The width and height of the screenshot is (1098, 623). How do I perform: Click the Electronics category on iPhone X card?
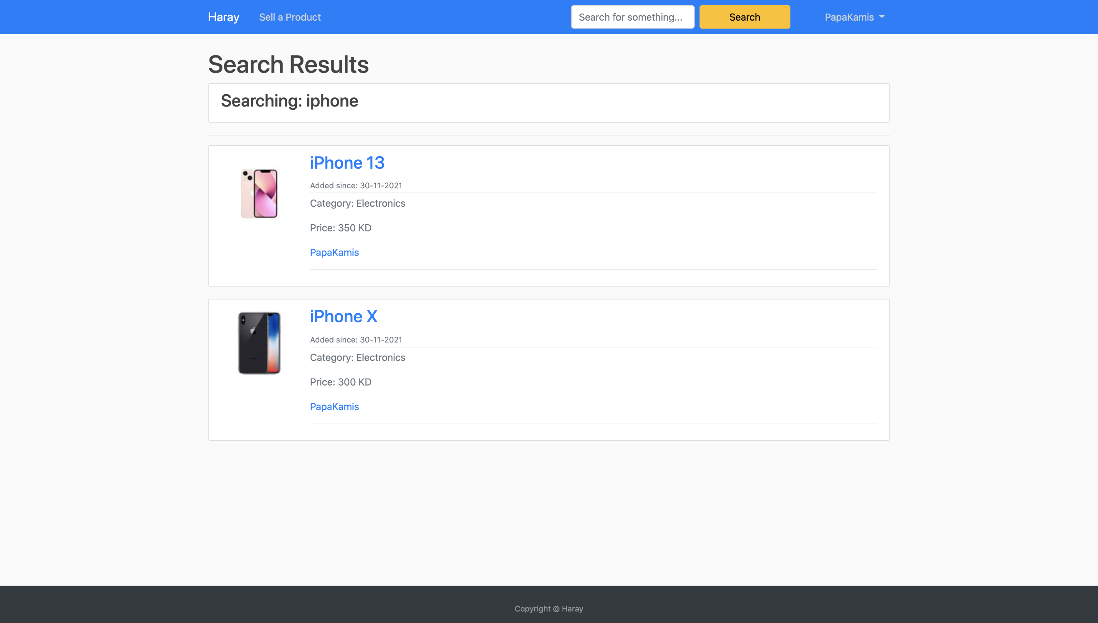click(357, 357)
